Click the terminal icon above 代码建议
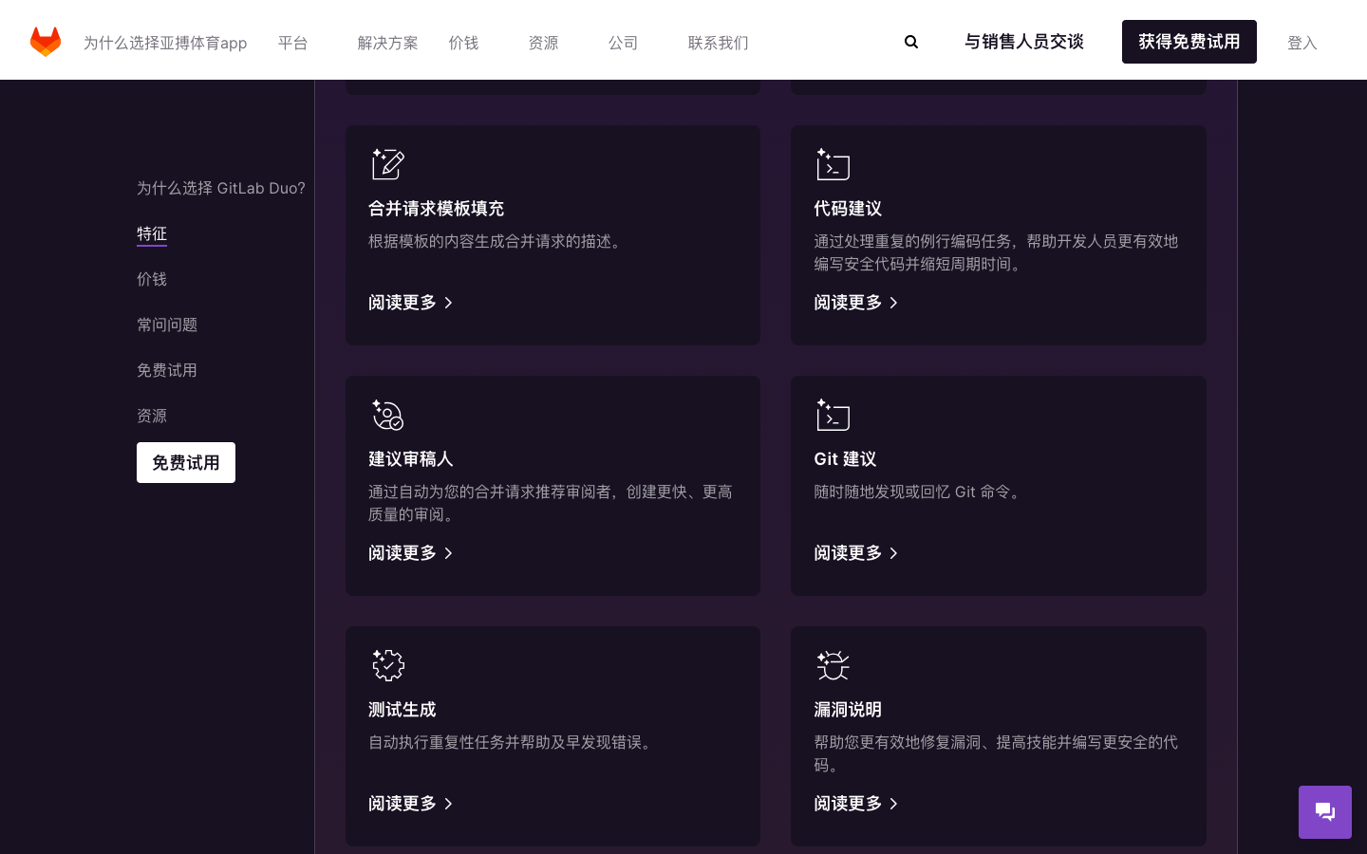Image resolution: width=1367 pixels, height=854 pixels. [833, 164]
